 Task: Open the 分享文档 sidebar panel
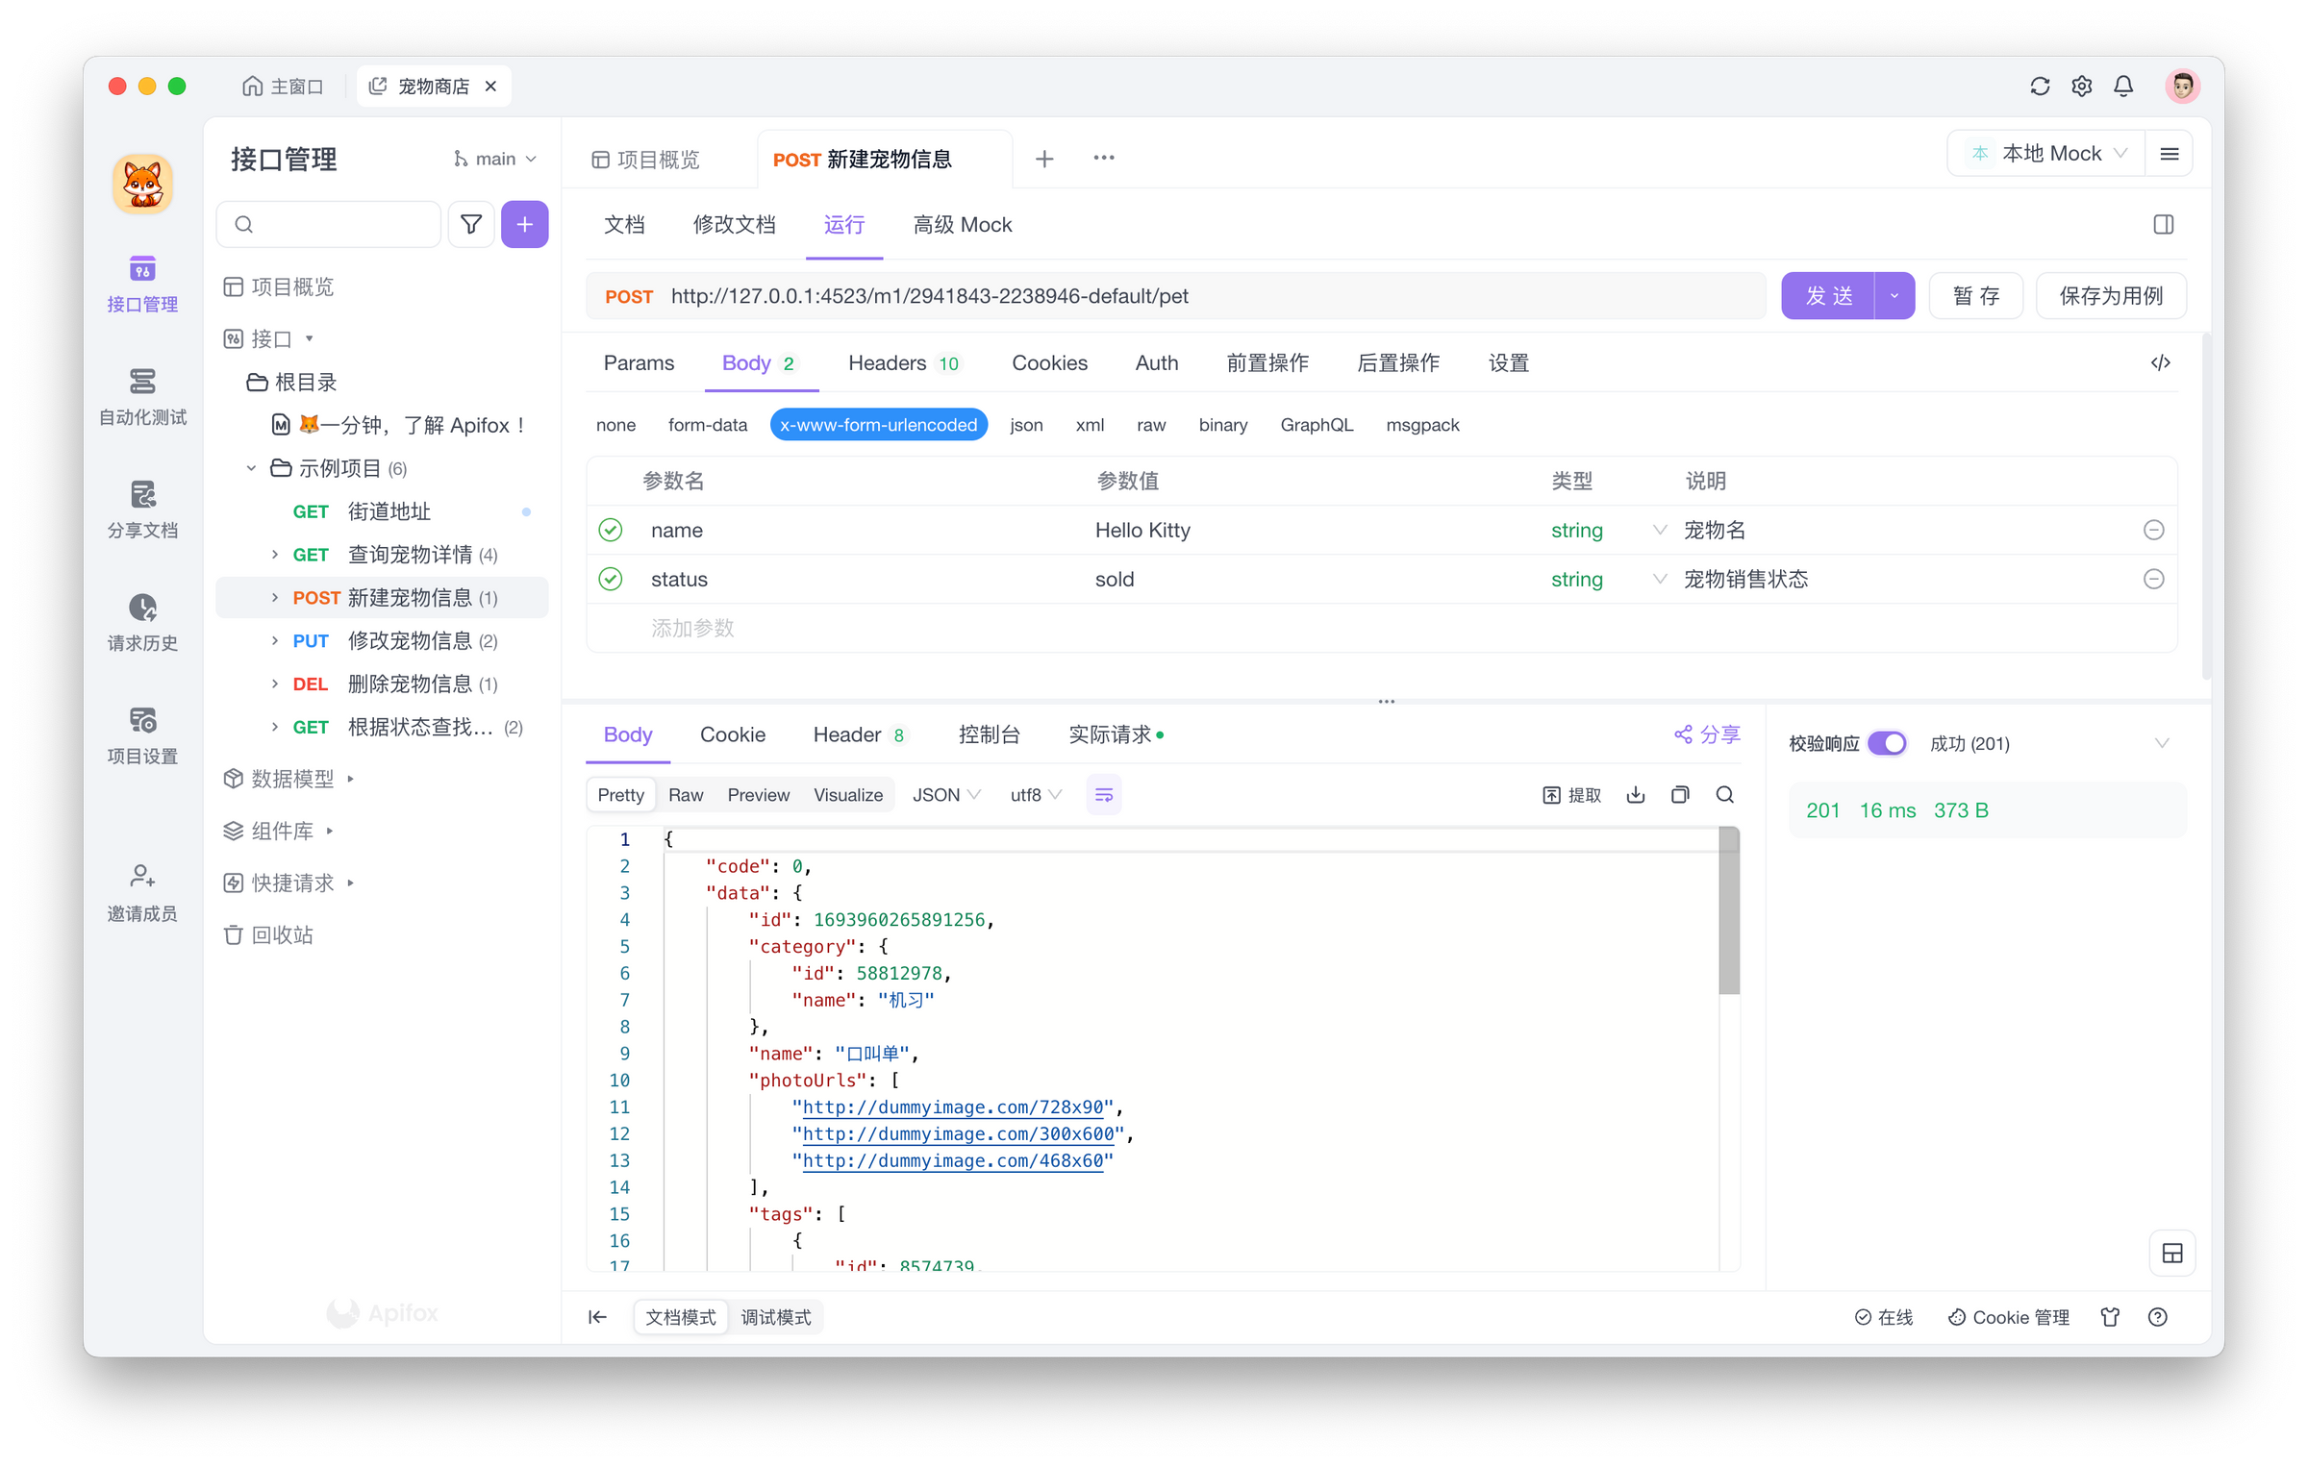[x=142, y=510]
